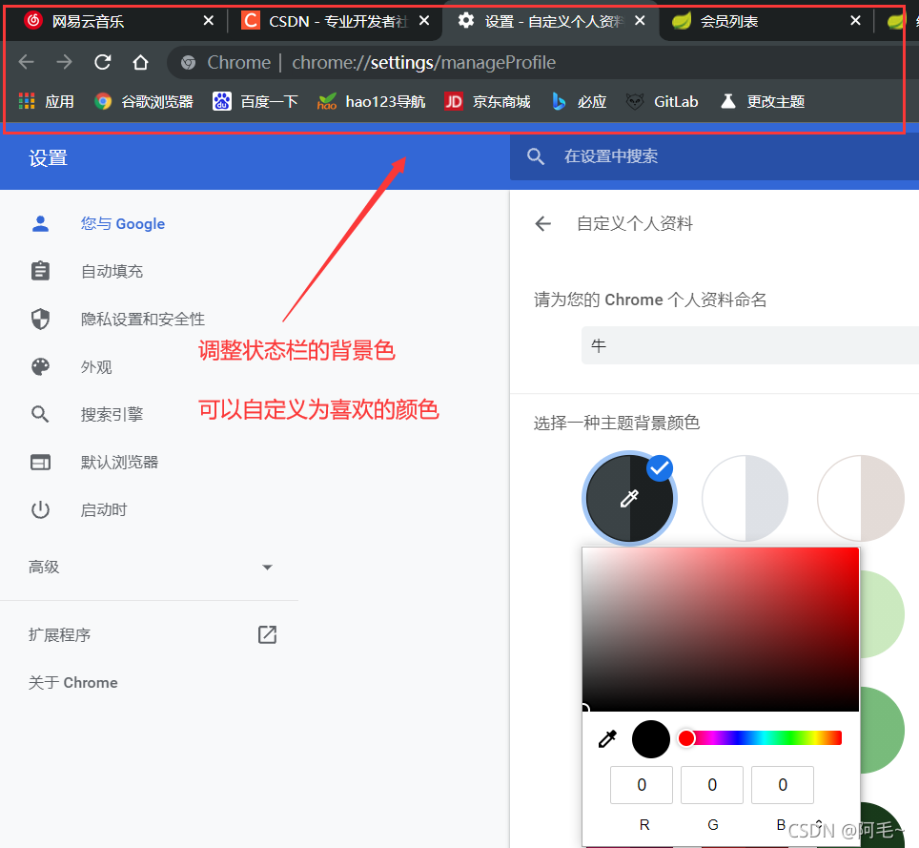The height and width of the screenshot is (848, 919).
Task: Close the 会员列表 tab
Action: 856,21
